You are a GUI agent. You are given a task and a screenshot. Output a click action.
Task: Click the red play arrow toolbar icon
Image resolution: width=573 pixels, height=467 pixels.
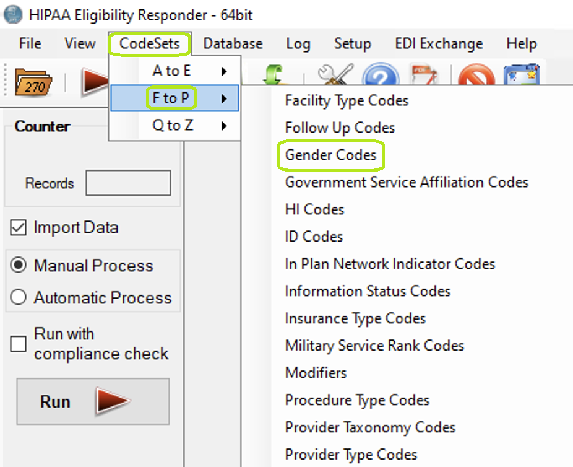[95, 81]
